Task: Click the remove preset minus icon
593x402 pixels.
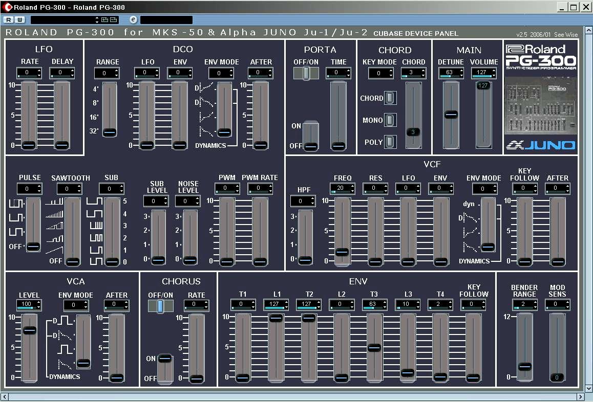Action: 114,20
